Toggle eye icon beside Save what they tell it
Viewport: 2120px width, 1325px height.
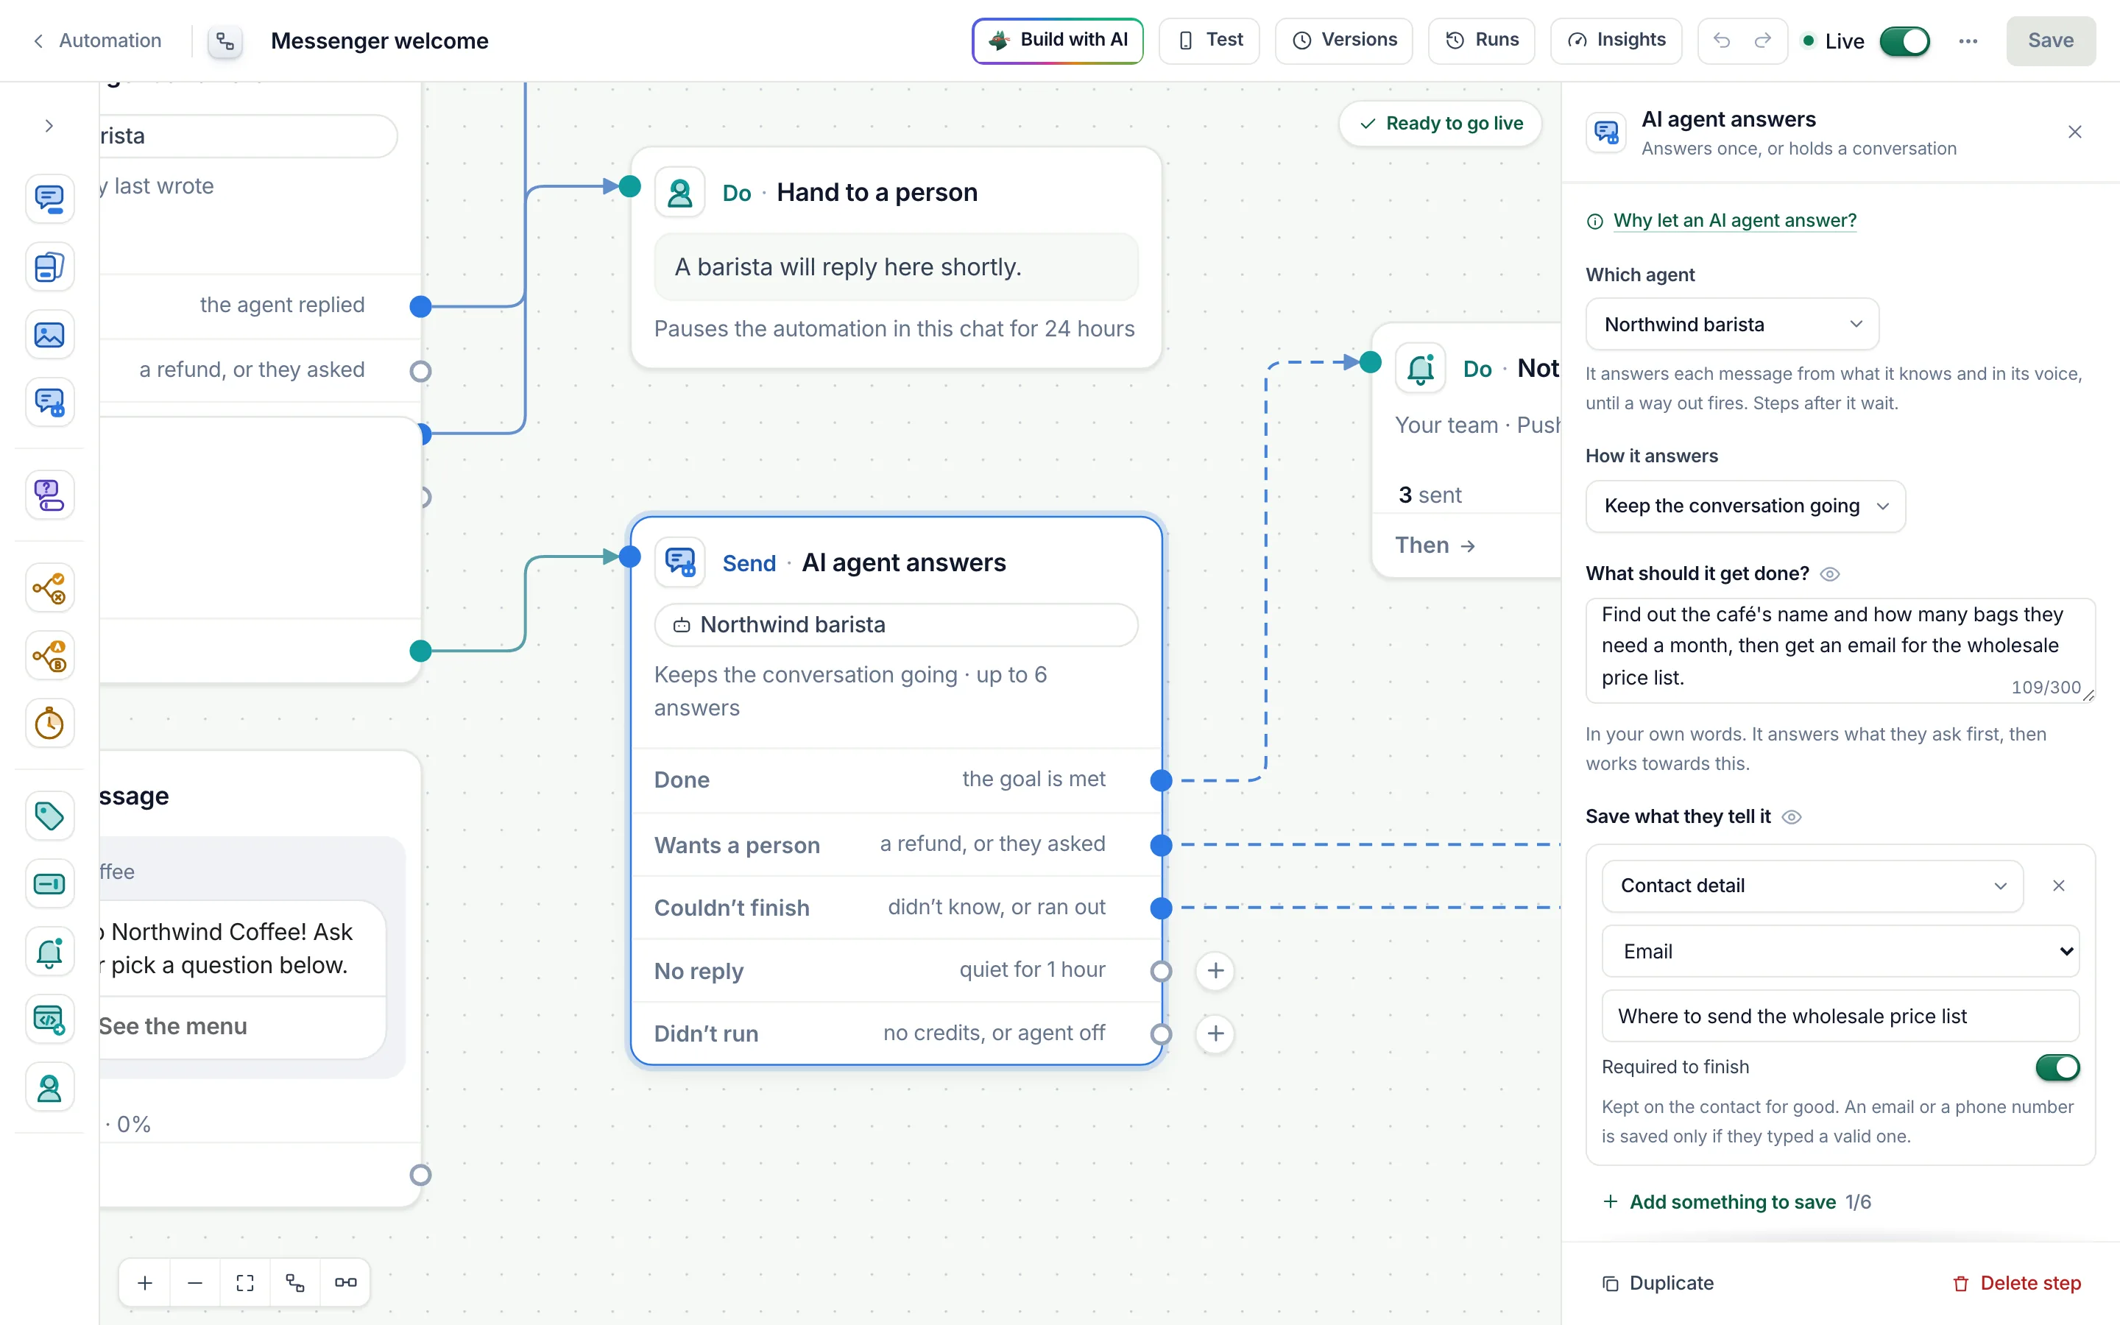tap(1792, 817)
